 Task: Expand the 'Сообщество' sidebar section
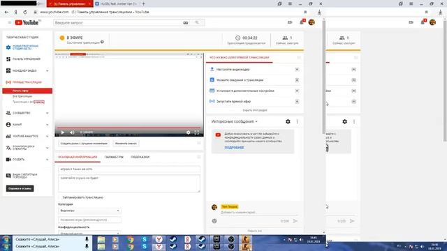47,113
